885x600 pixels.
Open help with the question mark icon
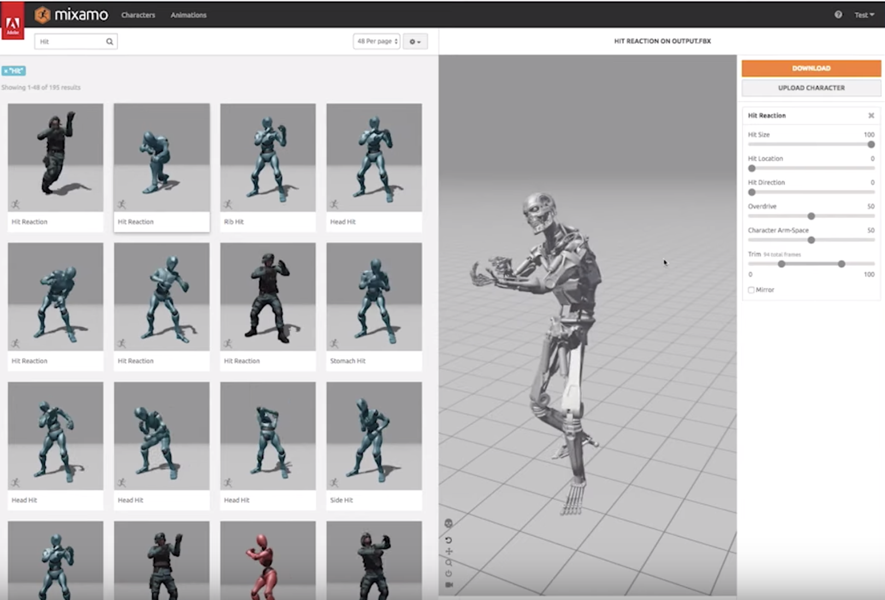coord(838,15)
